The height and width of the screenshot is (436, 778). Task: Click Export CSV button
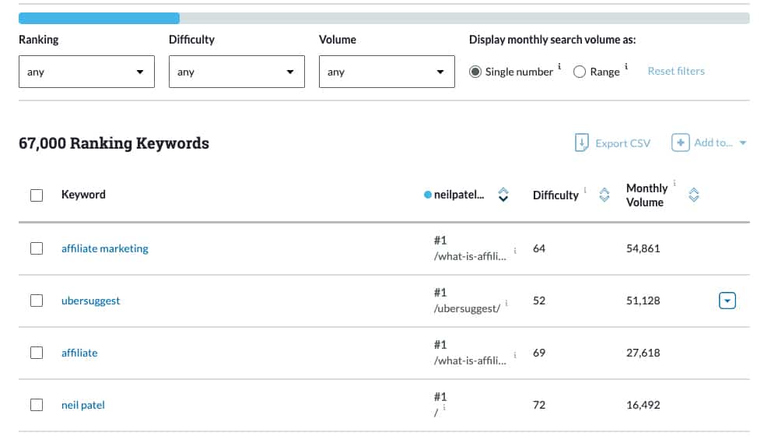(612, 143)
